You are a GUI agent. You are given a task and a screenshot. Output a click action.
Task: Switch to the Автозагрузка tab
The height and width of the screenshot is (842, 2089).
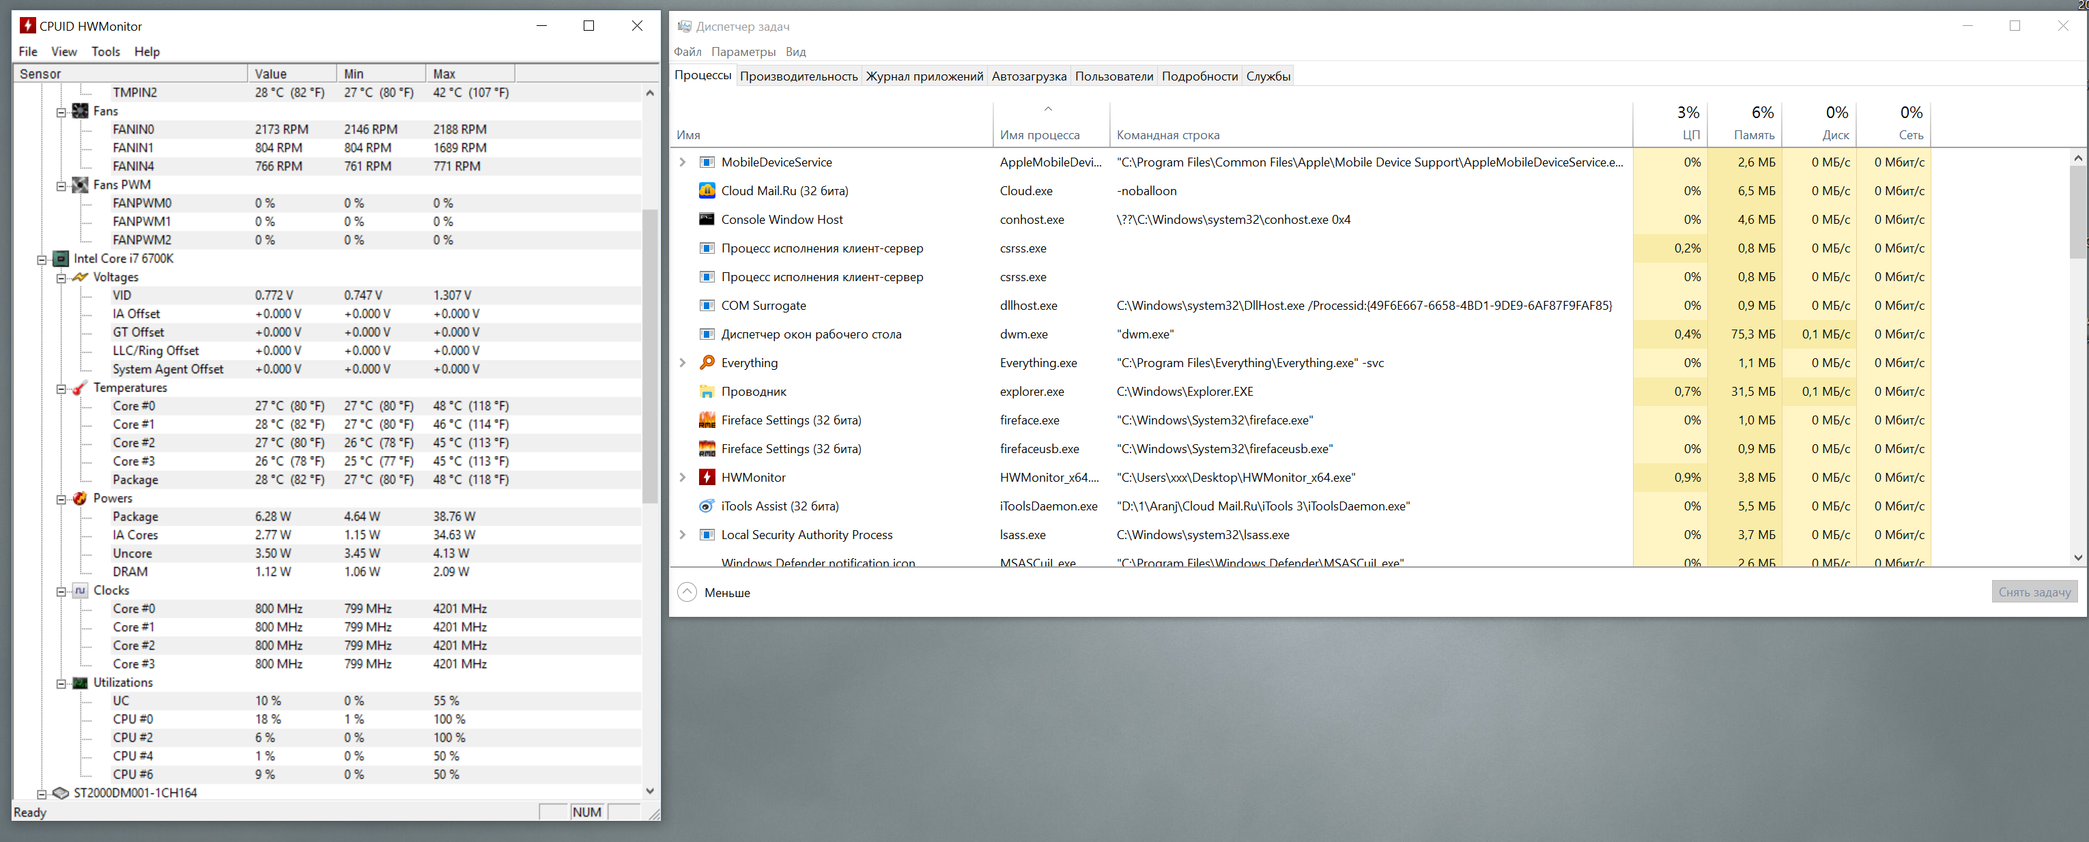[x=1029, y=76]
